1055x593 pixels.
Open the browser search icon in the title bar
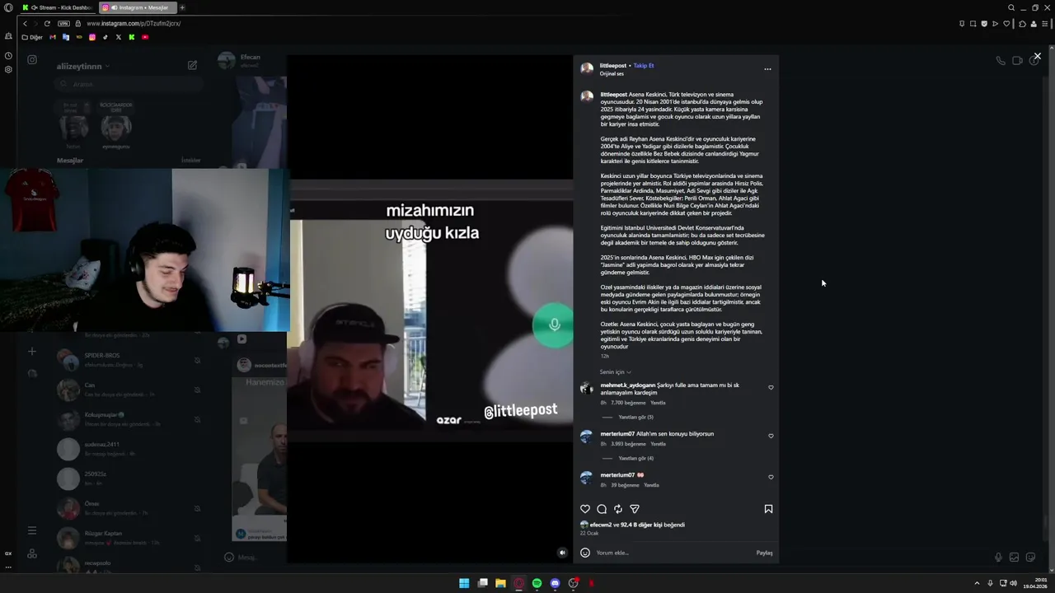tap(1011, 7)
